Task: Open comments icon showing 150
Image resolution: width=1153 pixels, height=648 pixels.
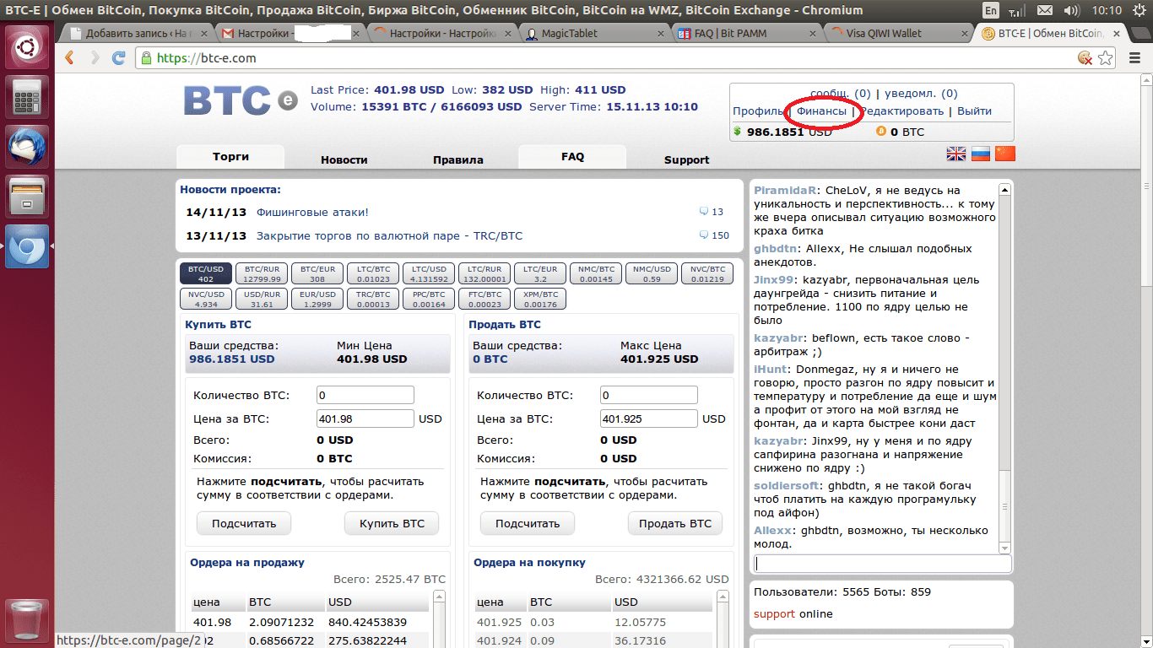Action: (x=704, y=235)
